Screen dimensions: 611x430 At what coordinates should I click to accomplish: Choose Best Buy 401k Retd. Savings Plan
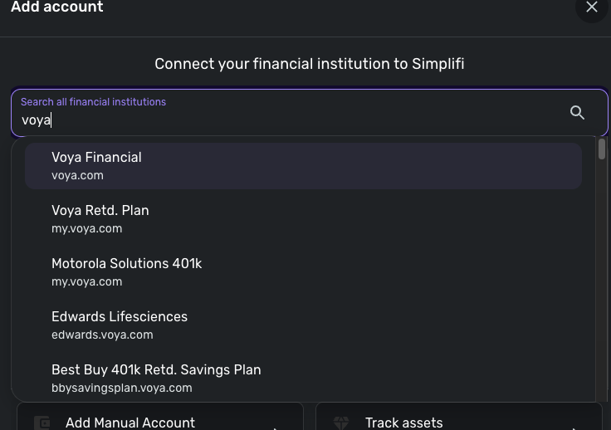click(x=156, y=370)
